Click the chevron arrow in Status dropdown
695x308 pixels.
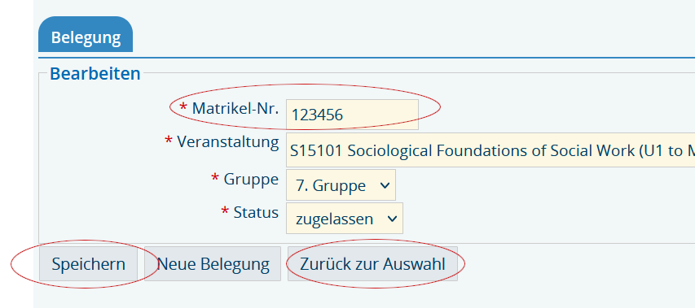[392, 219]
